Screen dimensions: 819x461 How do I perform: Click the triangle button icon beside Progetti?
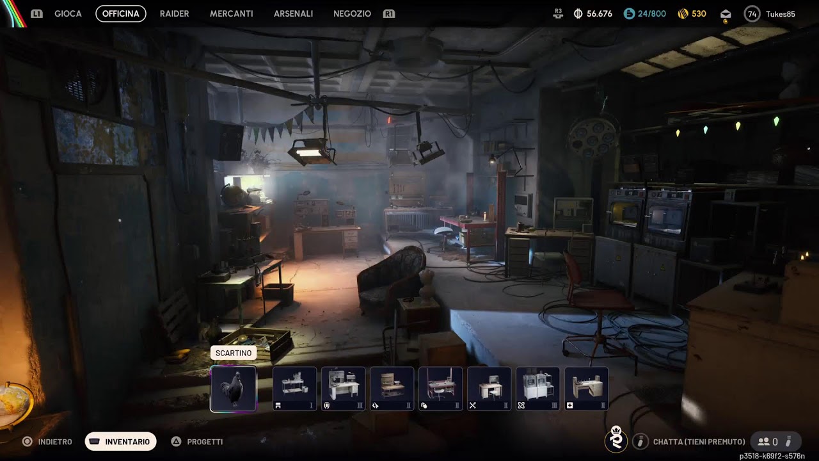coord(176,442)
